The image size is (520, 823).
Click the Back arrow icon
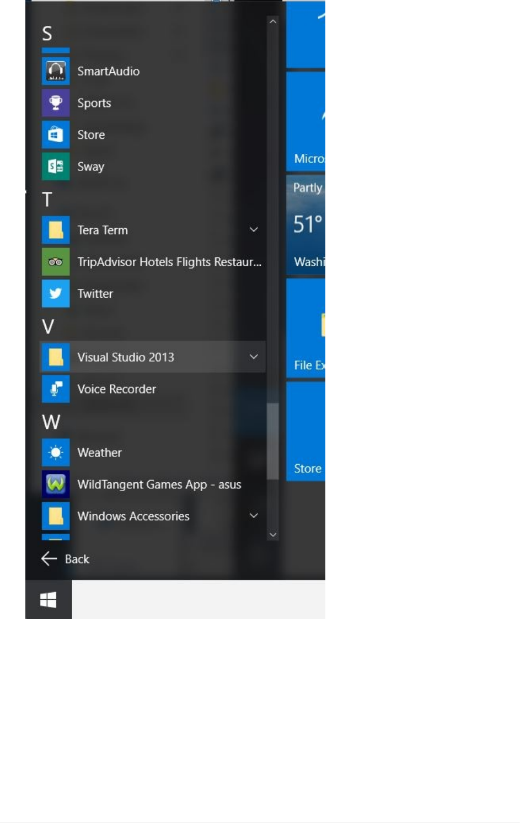[49, 559]
